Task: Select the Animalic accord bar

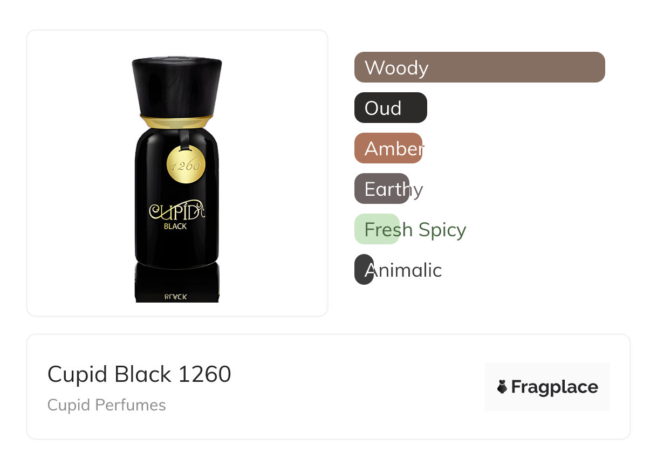Action: [364, 270]
